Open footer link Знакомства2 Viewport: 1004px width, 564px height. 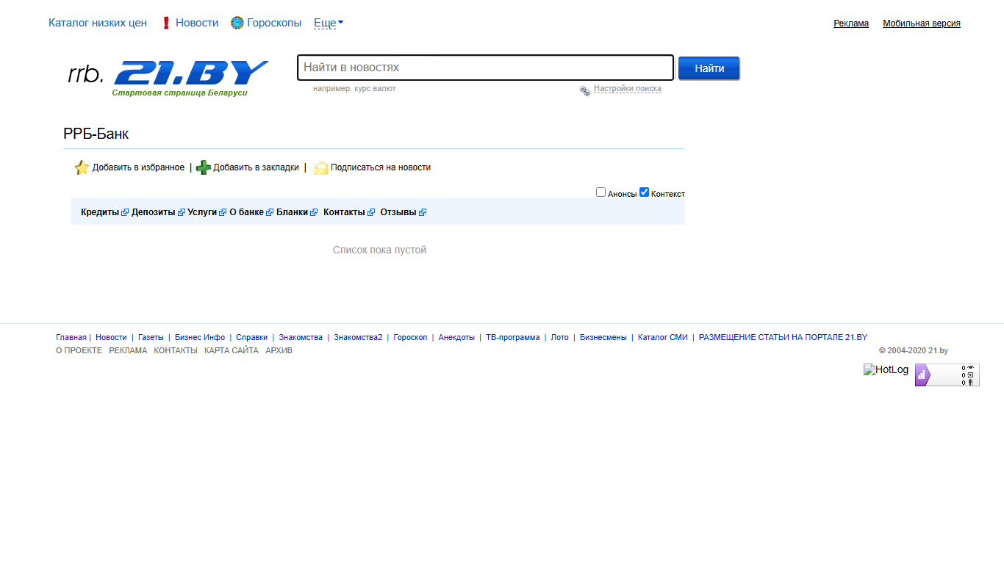click(x=358, y=338)
